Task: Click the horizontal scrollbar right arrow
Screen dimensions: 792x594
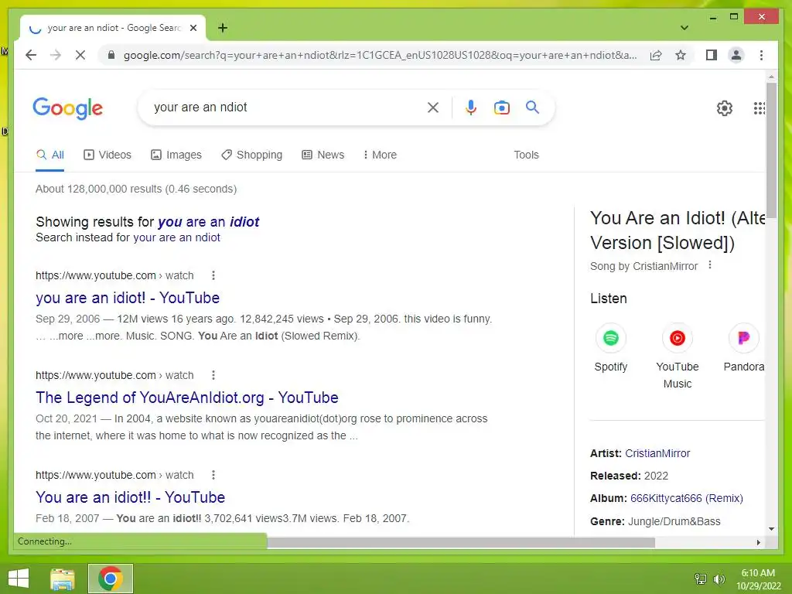Action: point(758,542)
